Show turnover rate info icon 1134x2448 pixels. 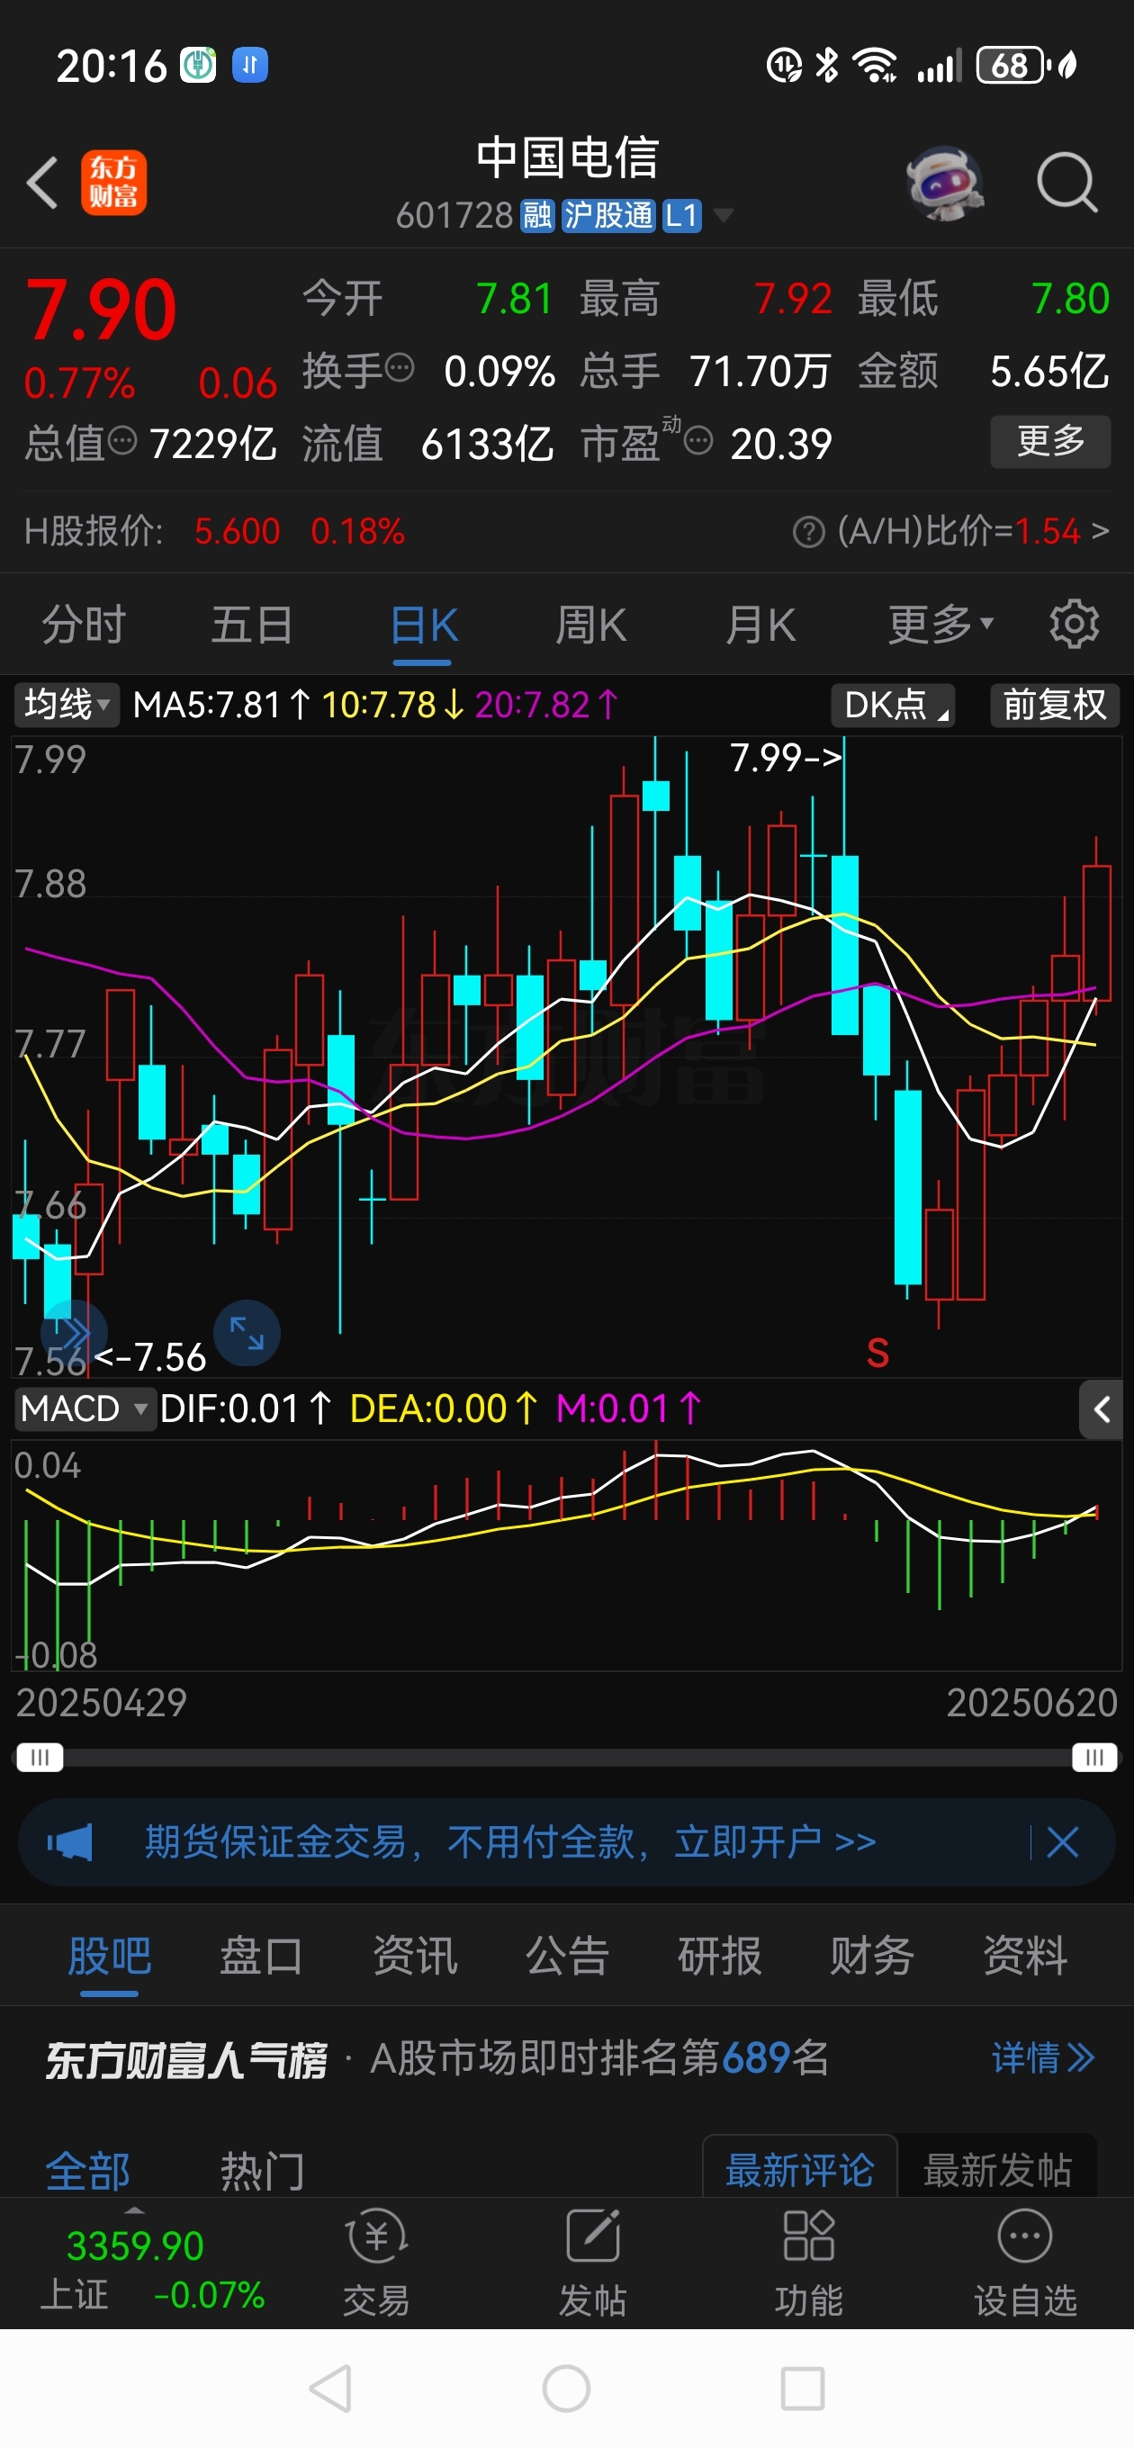[400, 367]
